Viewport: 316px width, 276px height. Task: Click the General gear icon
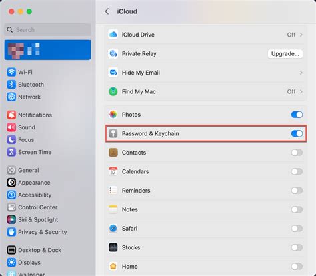11,170
